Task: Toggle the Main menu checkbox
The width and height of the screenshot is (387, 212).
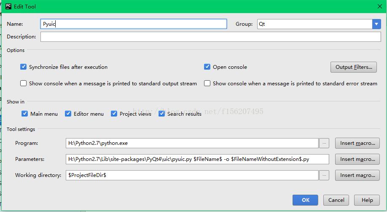Action: (x=24, y=114)
